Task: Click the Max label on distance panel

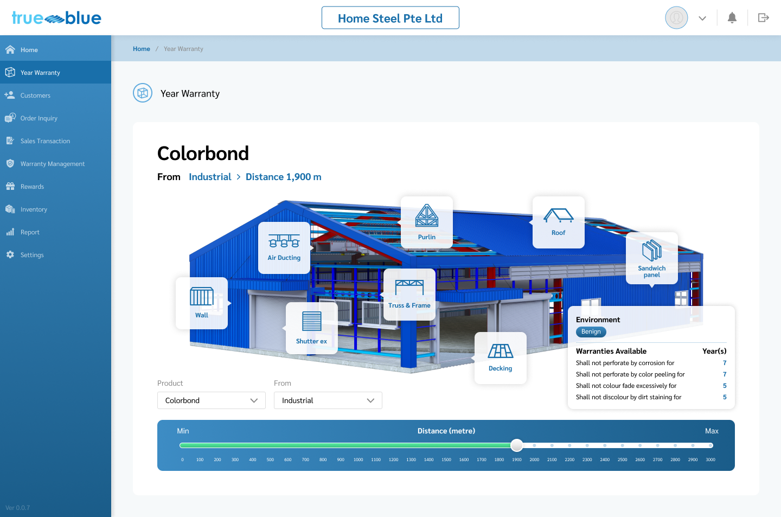Action: click(x=712, y=431)
